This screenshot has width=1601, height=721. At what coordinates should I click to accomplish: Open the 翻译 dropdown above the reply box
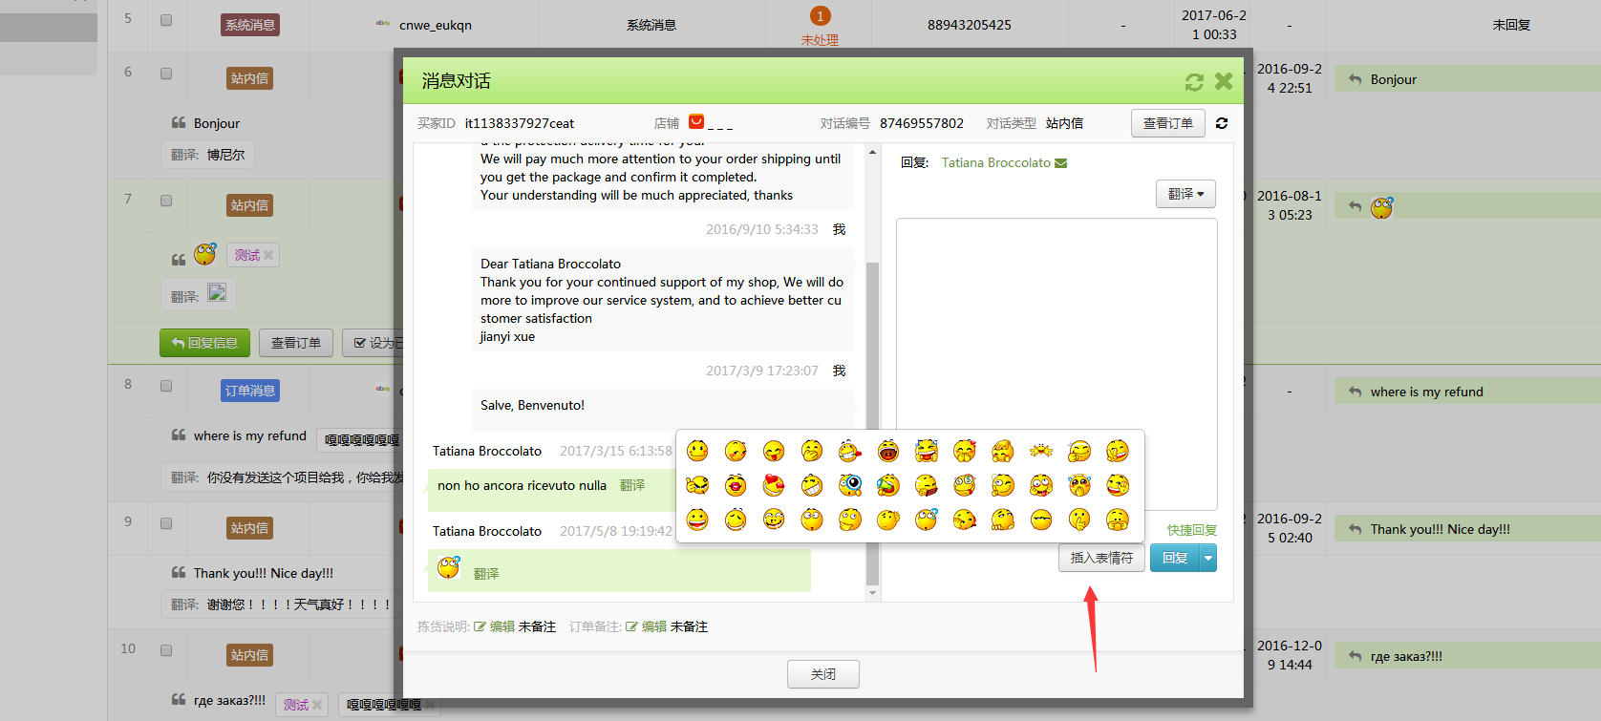point(1185,194)
